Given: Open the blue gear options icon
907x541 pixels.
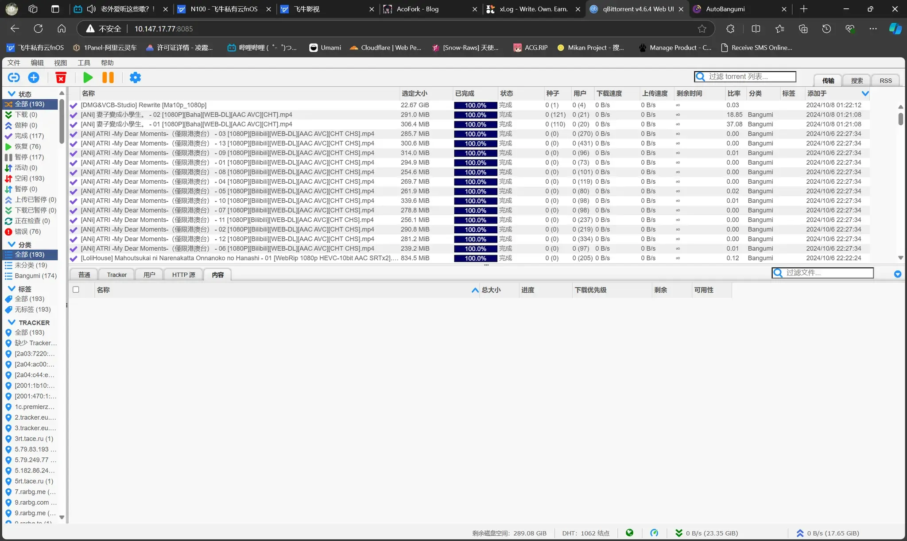Looking at the screenshot, I should tap(135, 77).
